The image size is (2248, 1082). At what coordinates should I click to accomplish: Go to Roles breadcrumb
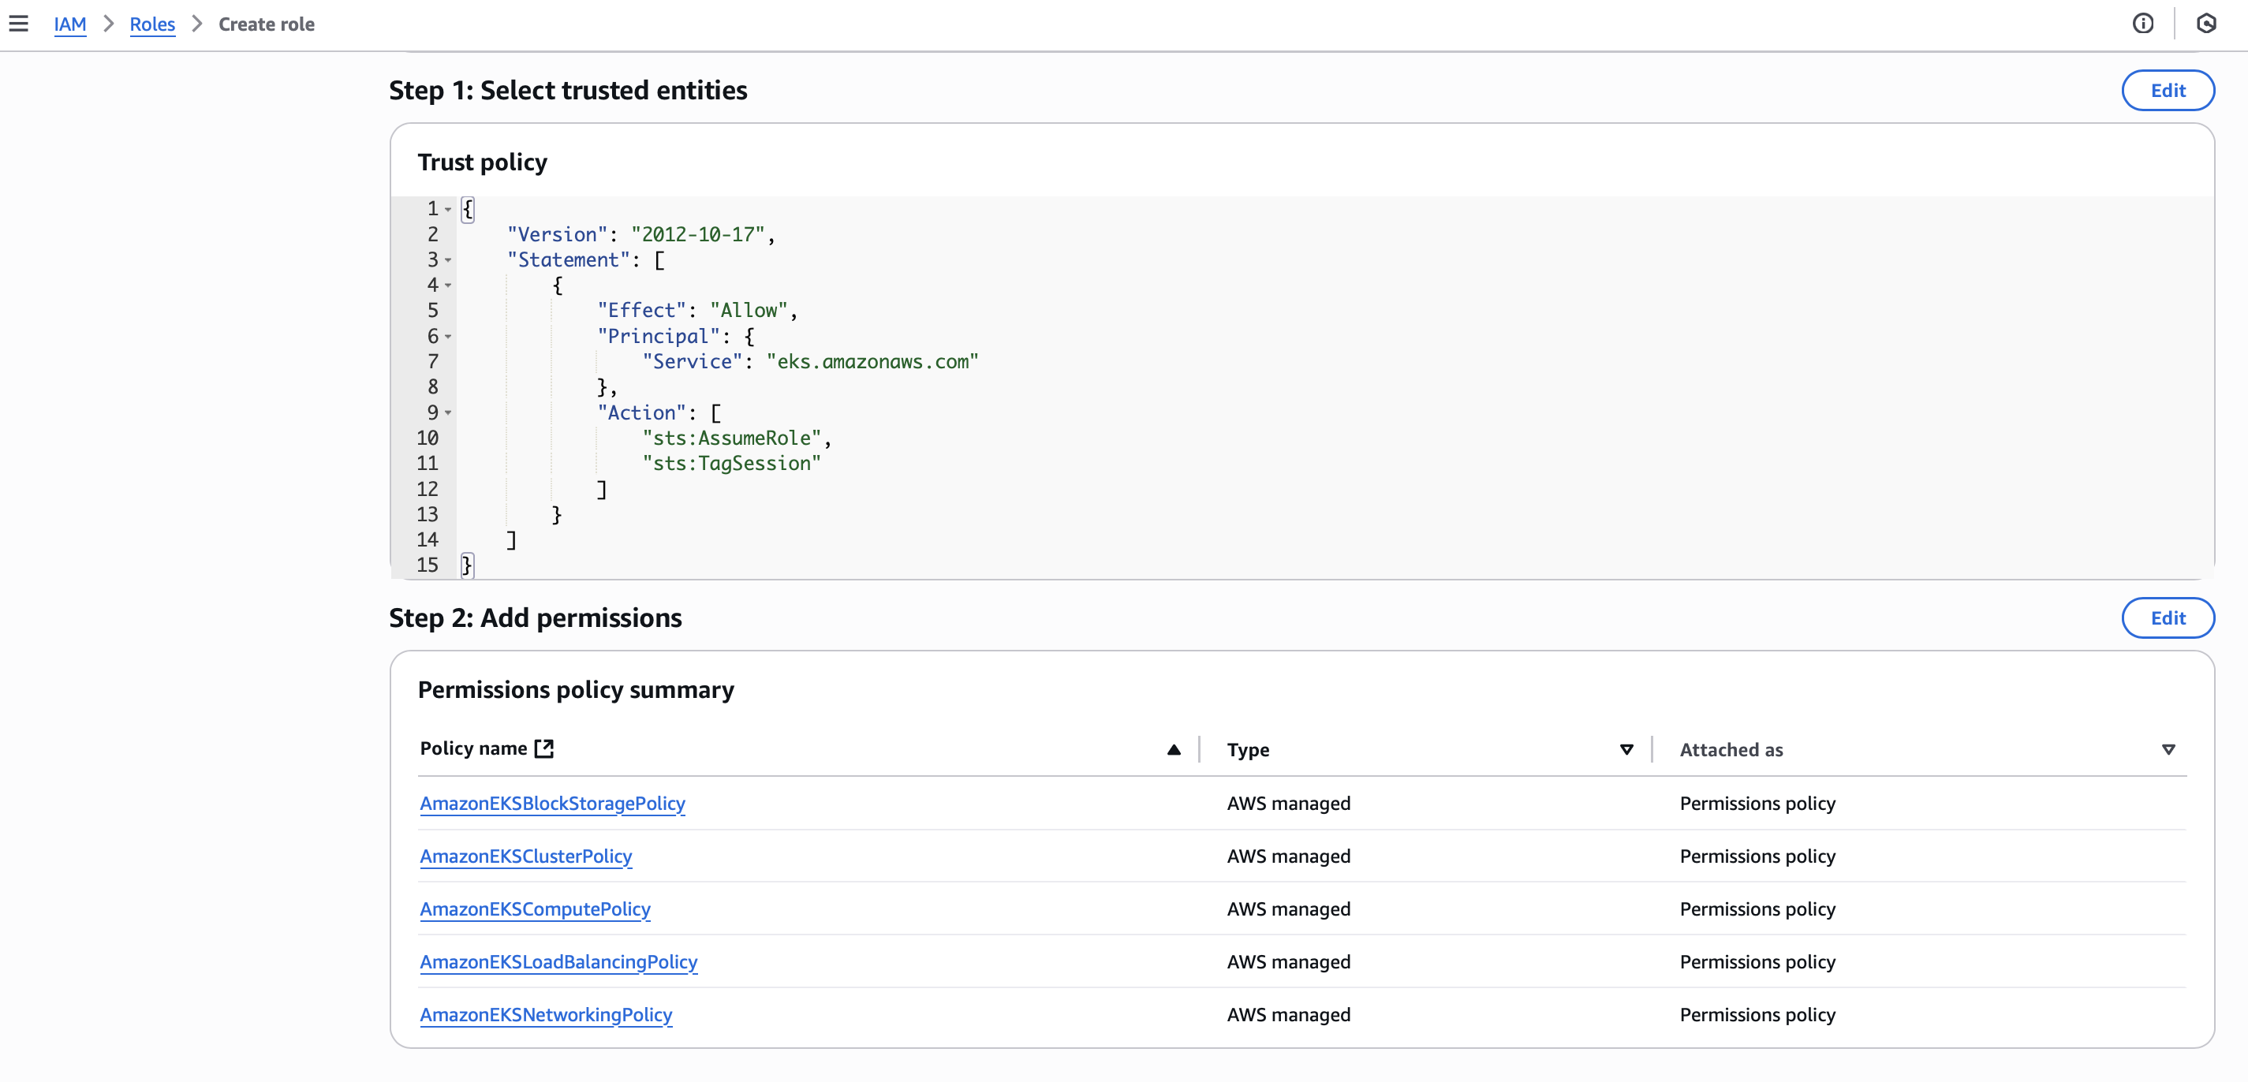click(x=152, y=24)
